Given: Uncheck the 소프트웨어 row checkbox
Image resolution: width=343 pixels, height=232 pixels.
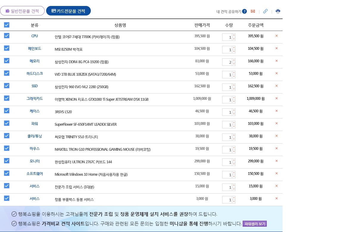Looking at the screenshot, I should click(7, 173).
